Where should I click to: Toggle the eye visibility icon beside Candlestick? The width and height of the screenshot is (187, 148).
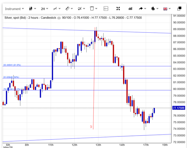59,18
